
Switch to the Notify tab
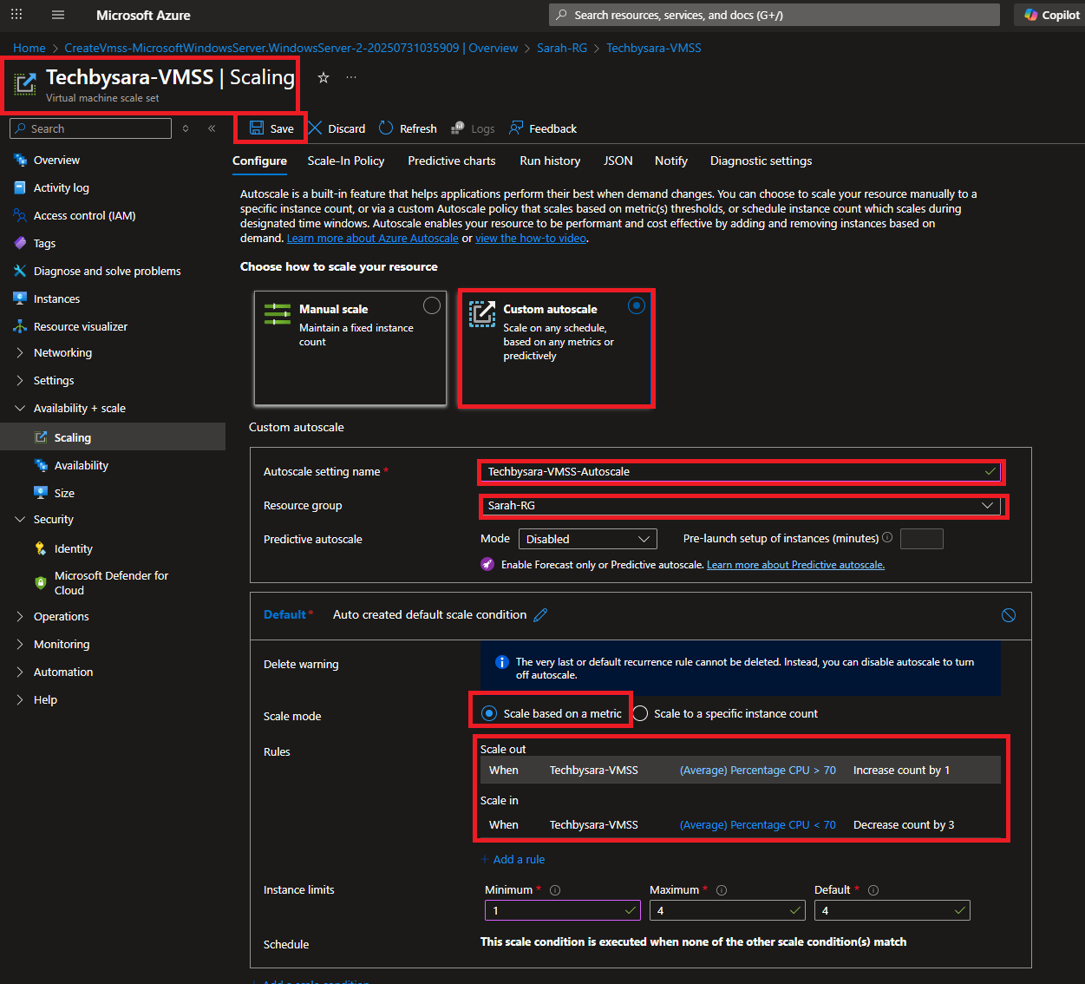coord(671,161)
